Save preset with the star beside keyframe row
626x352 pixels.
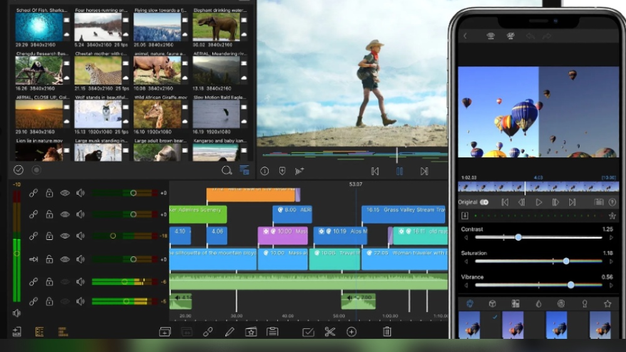click(x=612, y=215)
